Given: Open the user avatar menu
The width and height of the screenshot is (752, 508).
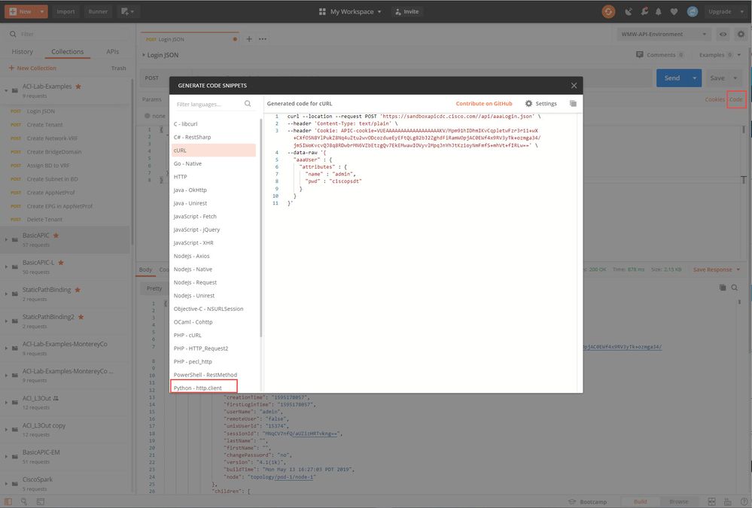Looking at the screenshot, I should pos(692,11).
